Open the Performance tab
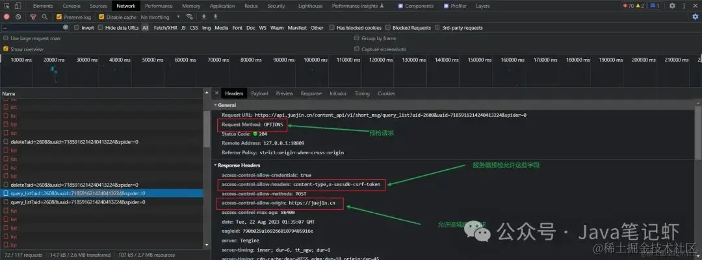Viewport: 702px width, 260px height. click(159, 6)
